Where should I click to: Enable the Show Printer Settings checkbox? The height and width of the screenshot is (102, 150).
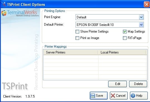click(x=77, y=31)
